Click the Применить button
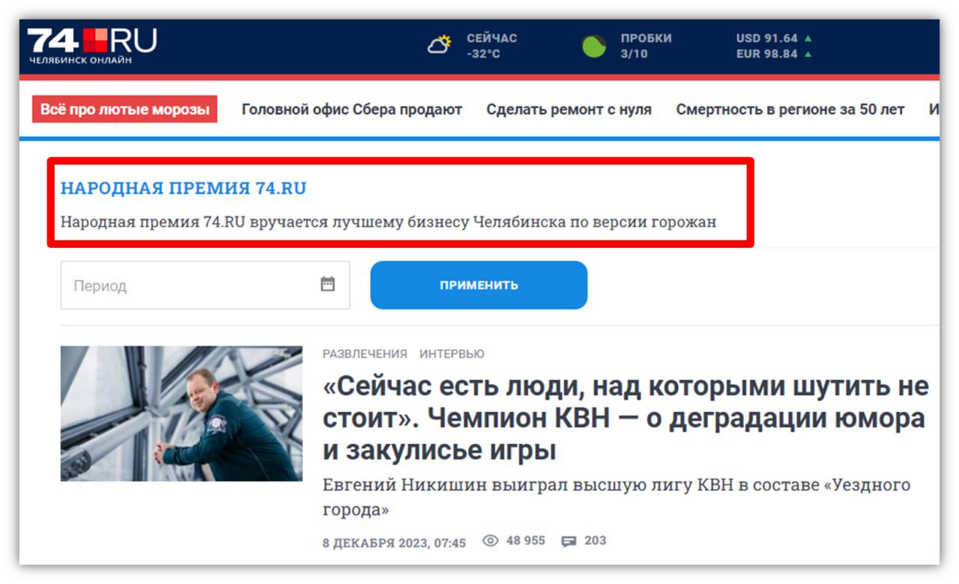Screen dimensions: 959x584 (479, 285)
